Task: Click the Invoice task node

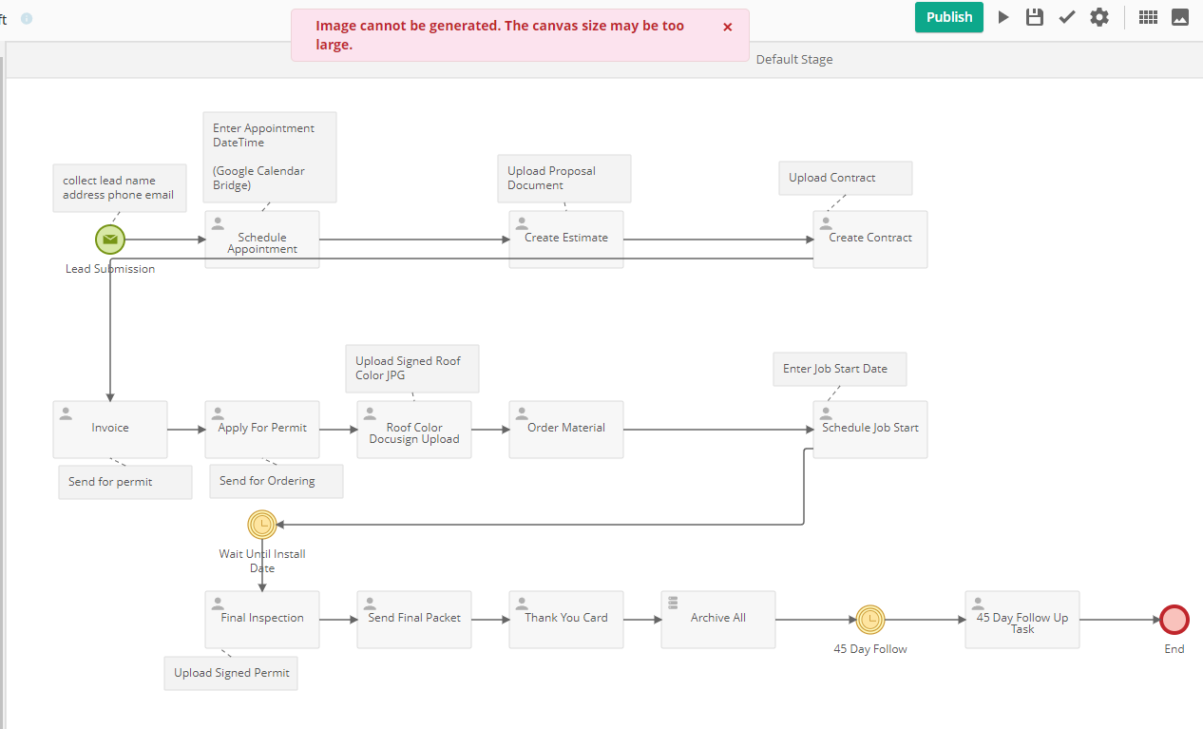Action: click(110, 430)
